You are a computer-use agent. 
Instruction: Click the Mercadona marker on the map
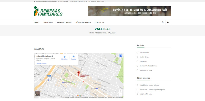[63, 83]
